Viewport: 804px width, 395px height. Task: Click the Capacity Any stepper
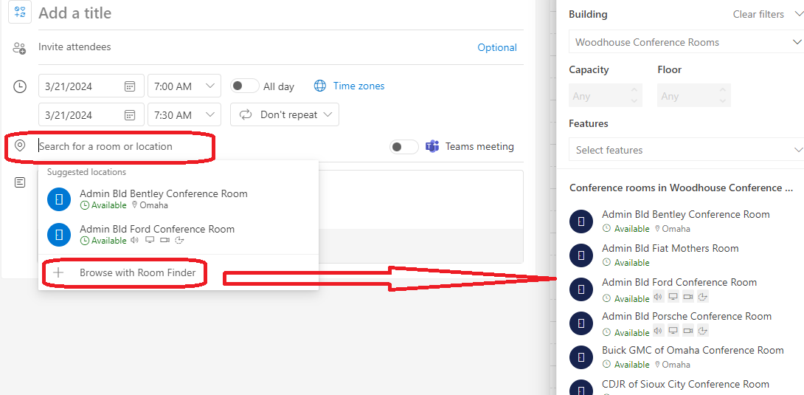tap(605, 96)
